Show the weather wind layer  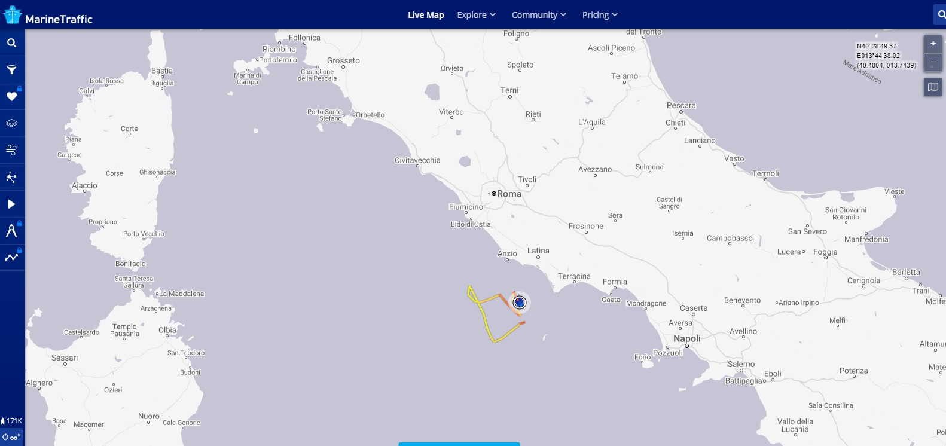(x=11, y=150)
